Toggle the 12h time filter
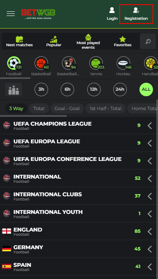Viewport: 158px width, 279px height. pyautogui.click(x=94, y=89)
